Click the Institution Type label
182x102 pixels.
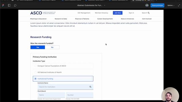pyautogui.click(x=39, y=61)
